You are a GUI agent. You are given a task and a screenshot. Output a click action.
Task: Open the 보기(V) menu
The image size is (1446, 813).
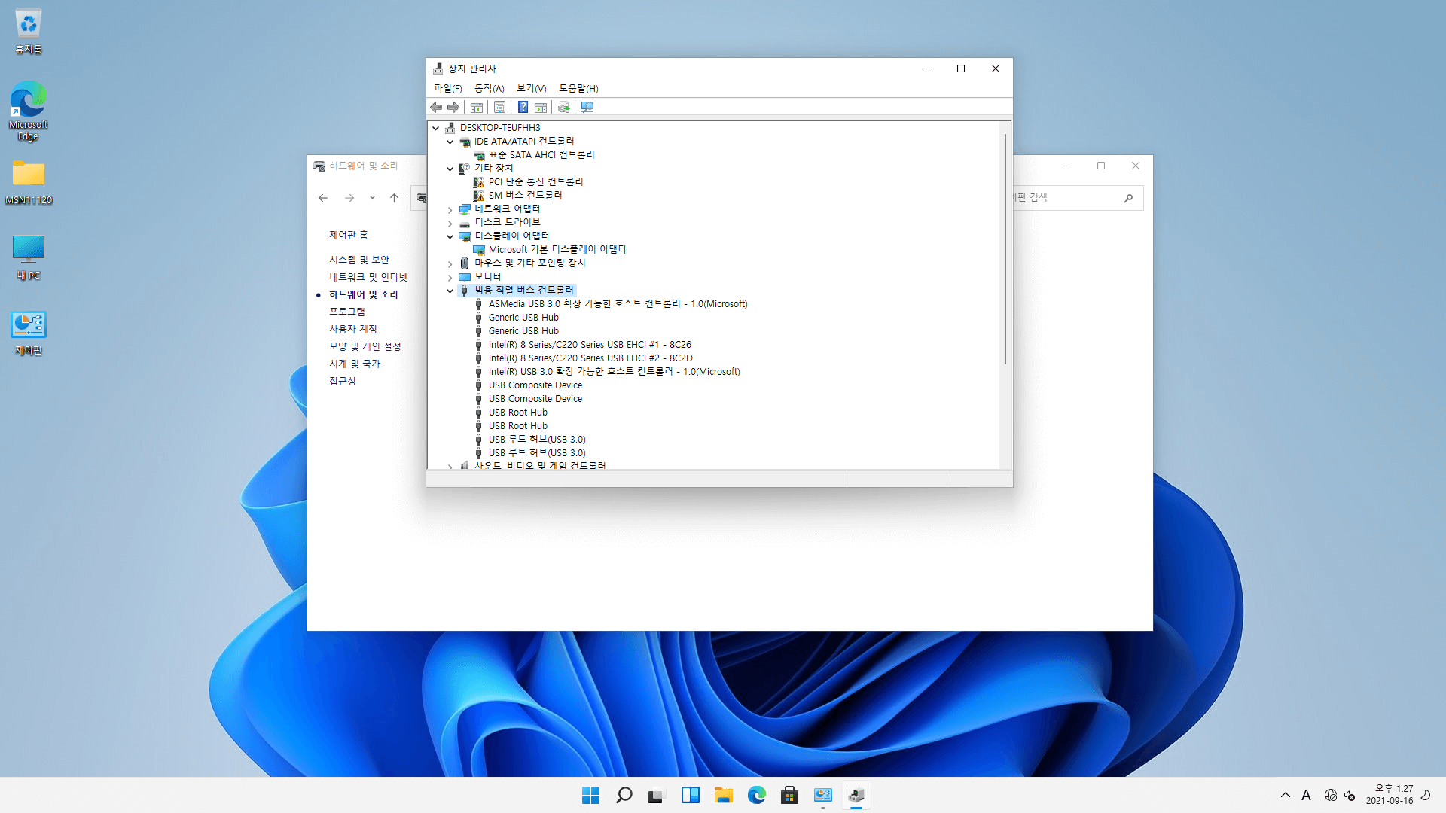(x=531, y=88)
